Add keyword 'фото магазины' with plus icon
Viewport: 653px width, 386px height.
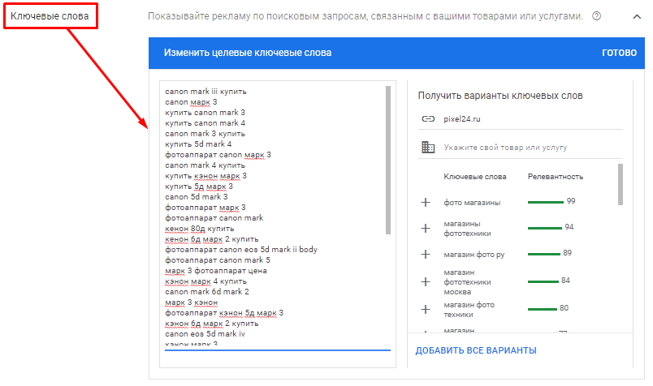point(426,202)
